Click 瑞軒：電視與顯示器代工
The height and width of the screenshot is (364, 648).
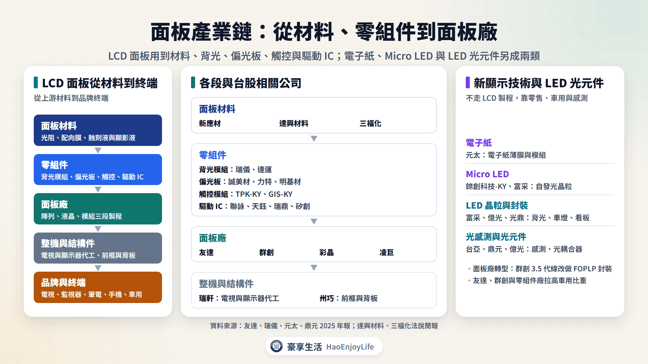click(x=239, y=298)
